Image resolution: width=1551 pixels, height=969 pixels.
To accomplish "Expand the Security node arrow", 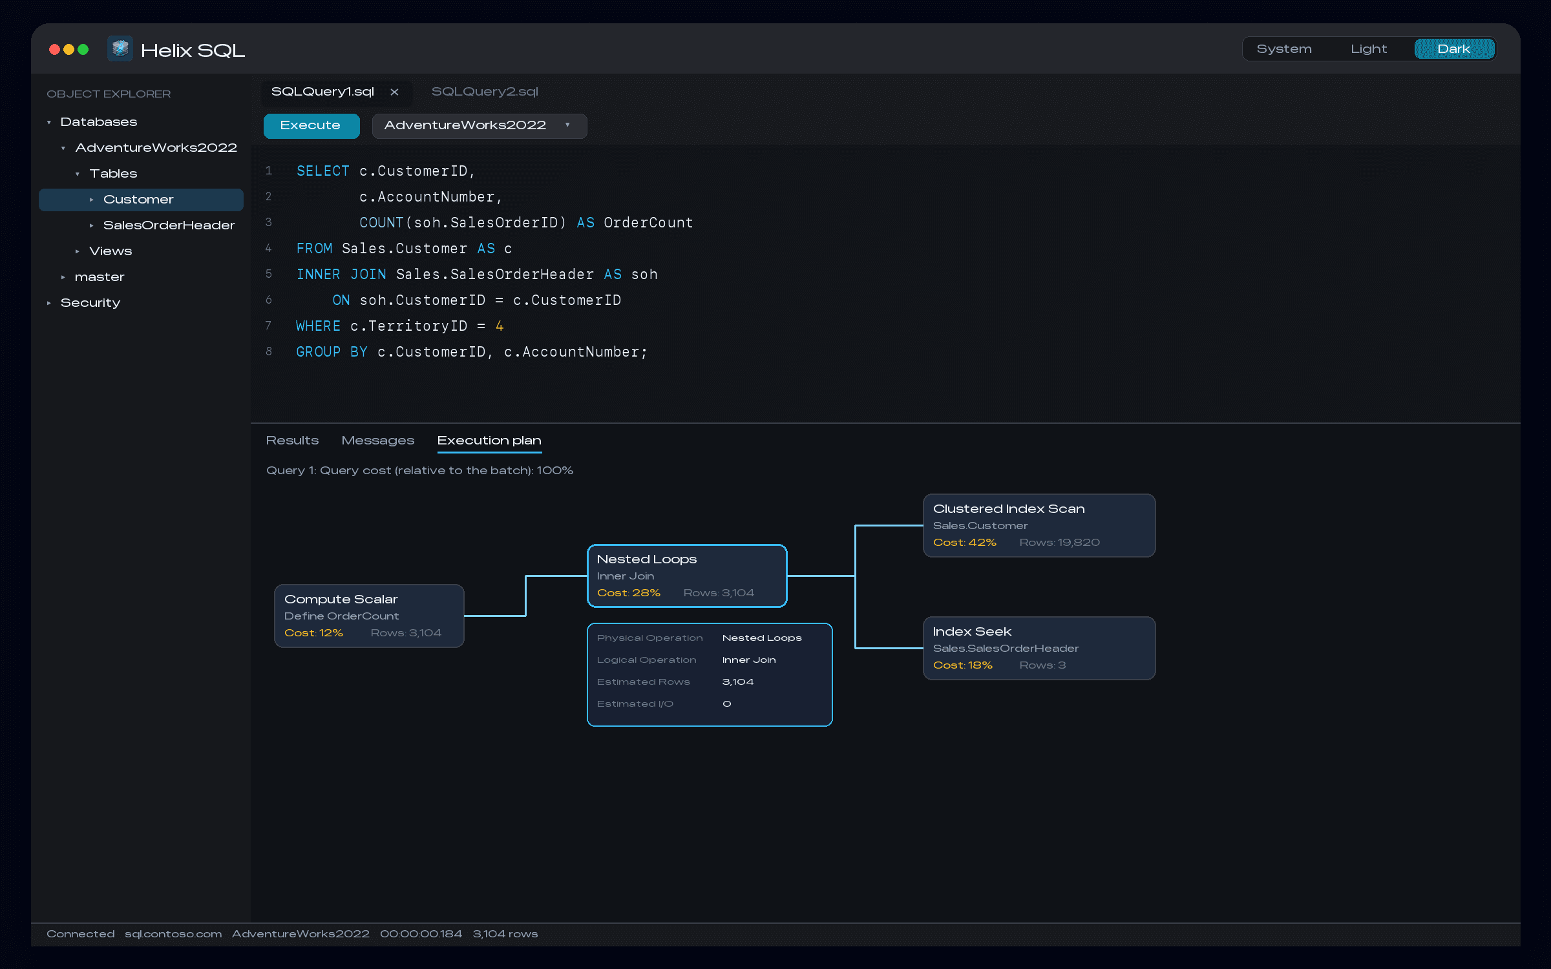I will (x=49, y=303).
